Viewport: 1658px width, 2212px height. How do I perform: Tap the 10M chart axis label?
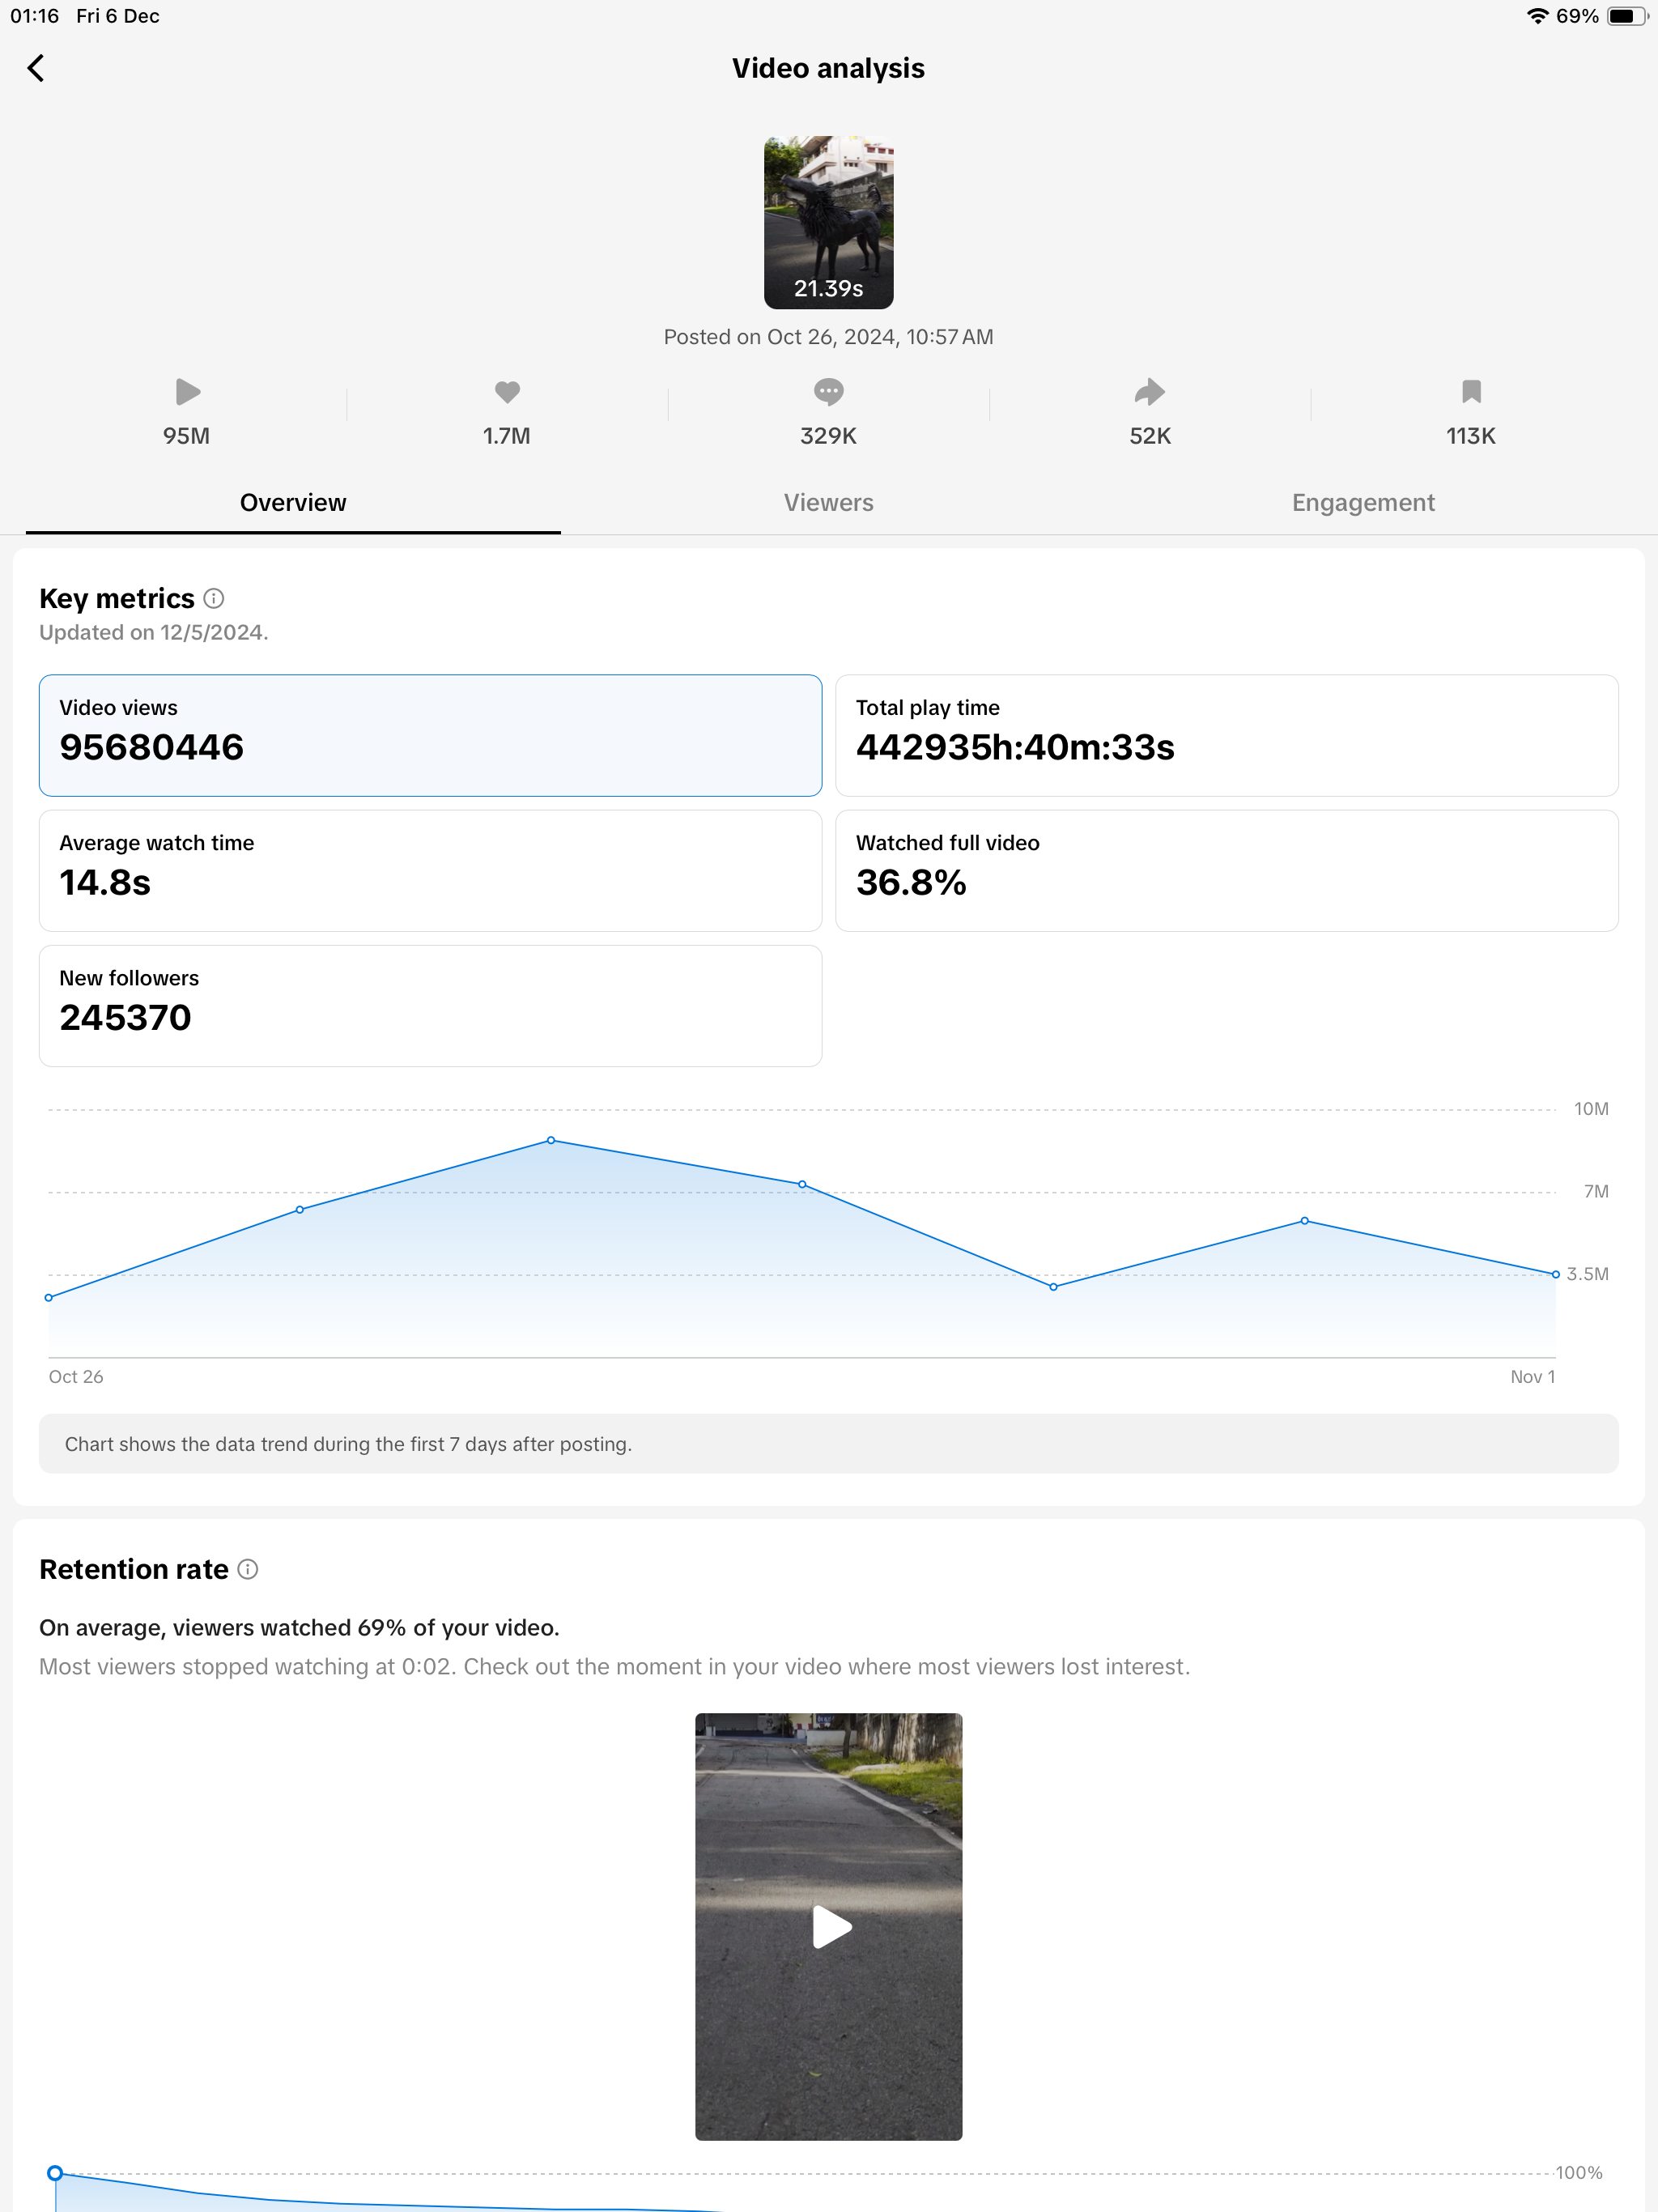click(x=1591, y=1109)
